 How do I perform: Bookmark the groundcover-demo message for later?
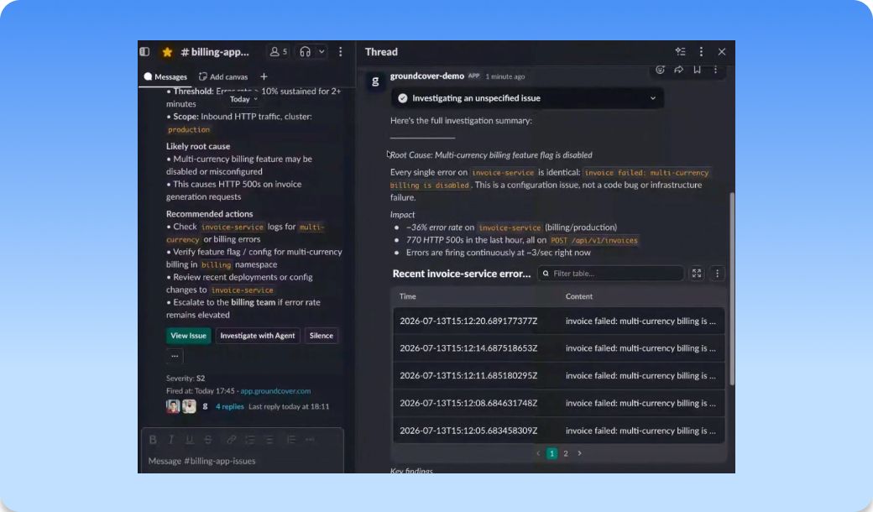pyautogui.click(x=697, y=70)
